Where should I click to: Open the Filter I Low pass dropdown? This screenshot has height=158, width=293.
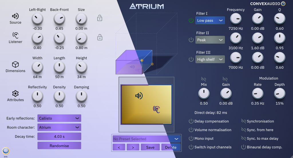coord(210,21)
